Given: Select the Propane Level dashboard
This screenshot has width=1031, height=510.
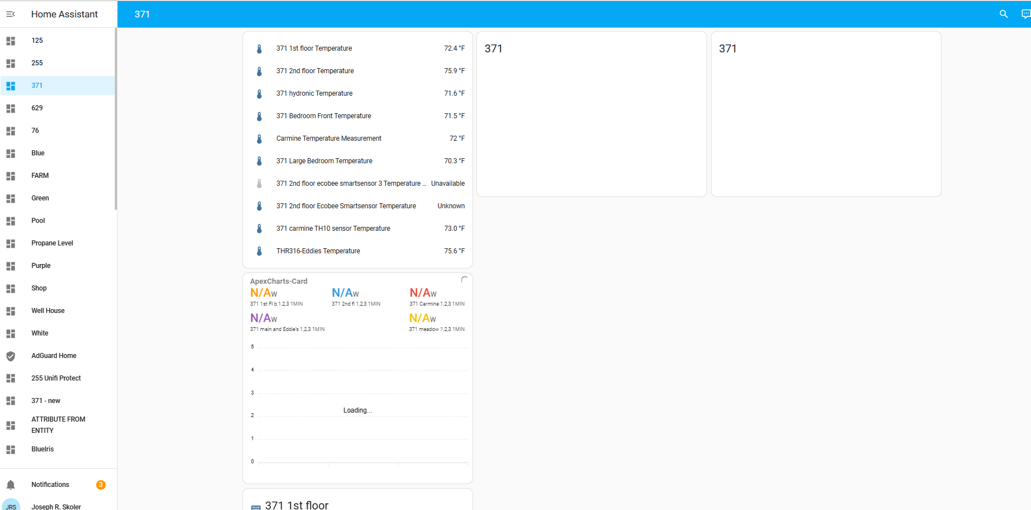Looking at the screenshot, I should click(x=52, y=243).
